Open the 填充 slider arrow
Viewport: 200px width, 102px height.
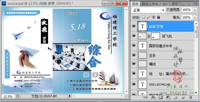tap(195, 17)
